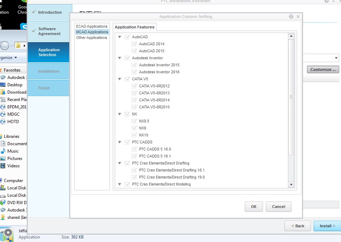Click the Back button in installer

click(x=298, y=226)
